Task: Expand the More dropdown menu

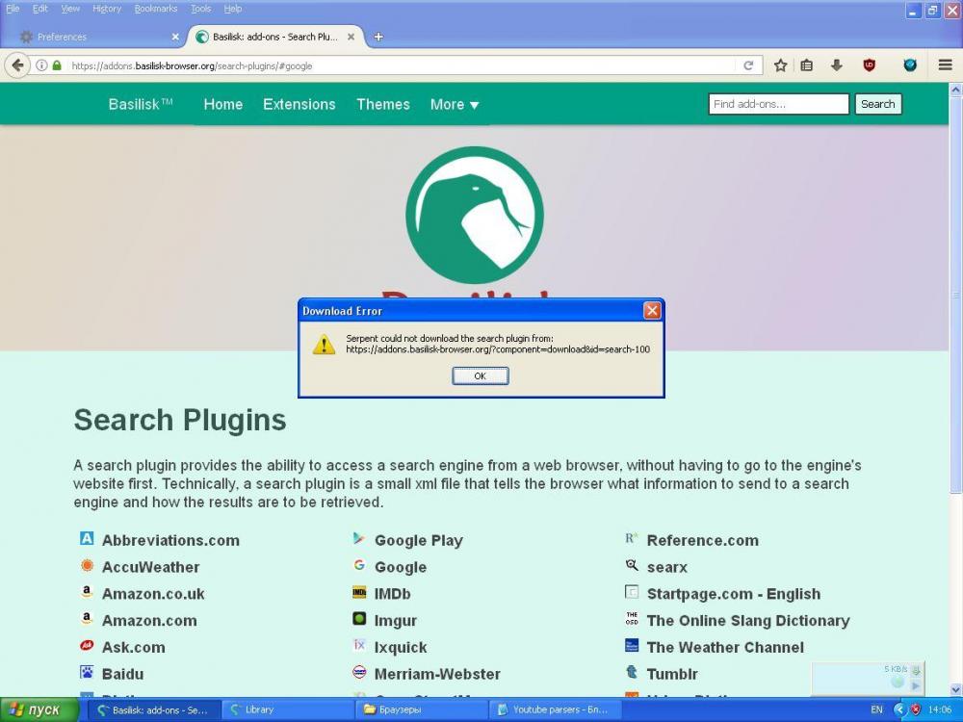Action: [x=454, y=104]
